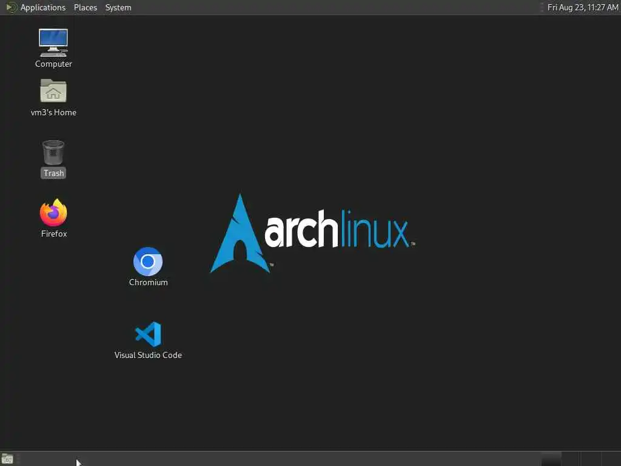Image resolution: width=621 pixels, height=466 pixels.
Task: Open the Places menu
Action: (85, 7)
